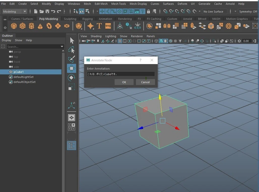Viewport: 259px width, 192px height.
Task: Open the Outliner Display menu
Action: [x=7, y=40]
